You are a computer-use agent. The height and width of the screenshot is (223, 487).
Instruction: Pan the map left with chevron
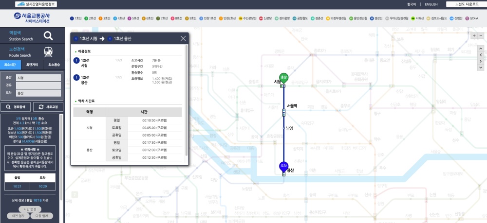pos(481,55)
